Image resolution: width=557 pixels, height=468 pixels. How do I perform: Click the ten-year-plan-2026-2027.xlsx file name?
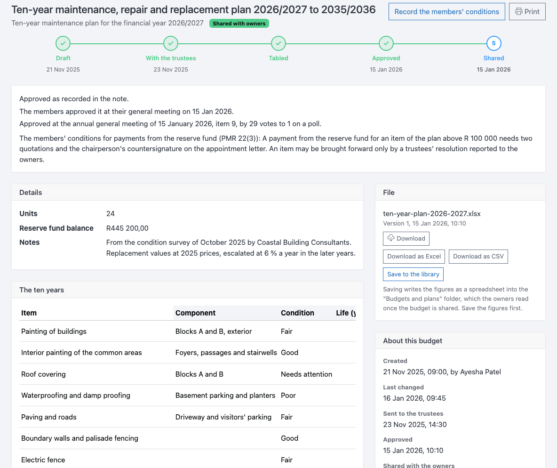click(431, 214)
